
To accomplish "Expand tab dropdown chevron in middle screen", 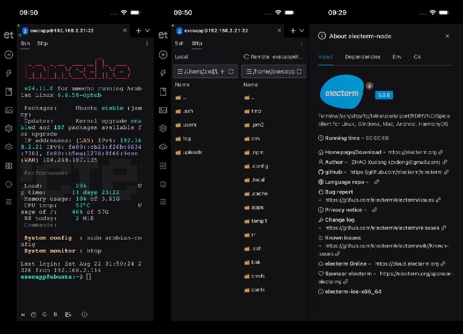I will (302, 31).
